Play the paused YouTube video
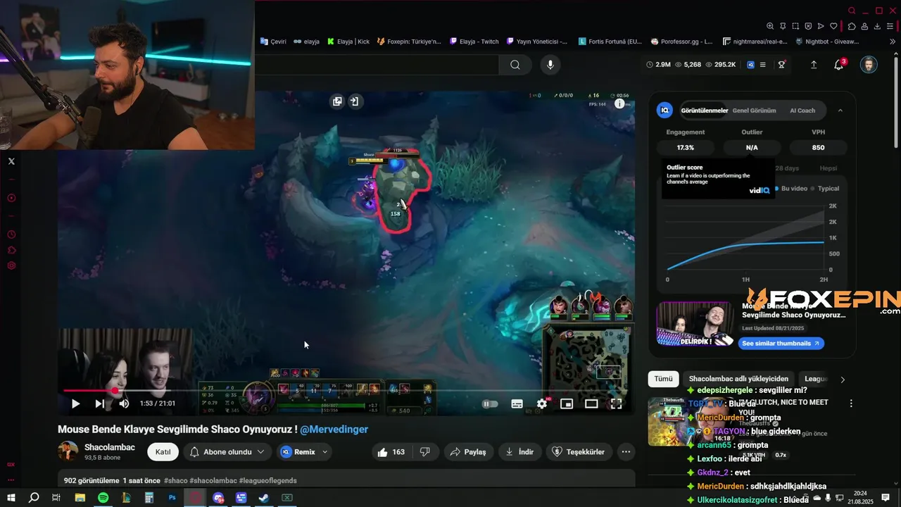 [75, 403]
